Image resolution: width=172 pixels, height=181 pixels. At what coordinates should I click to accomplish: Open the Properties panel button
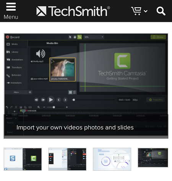click(x=156, y=100)
